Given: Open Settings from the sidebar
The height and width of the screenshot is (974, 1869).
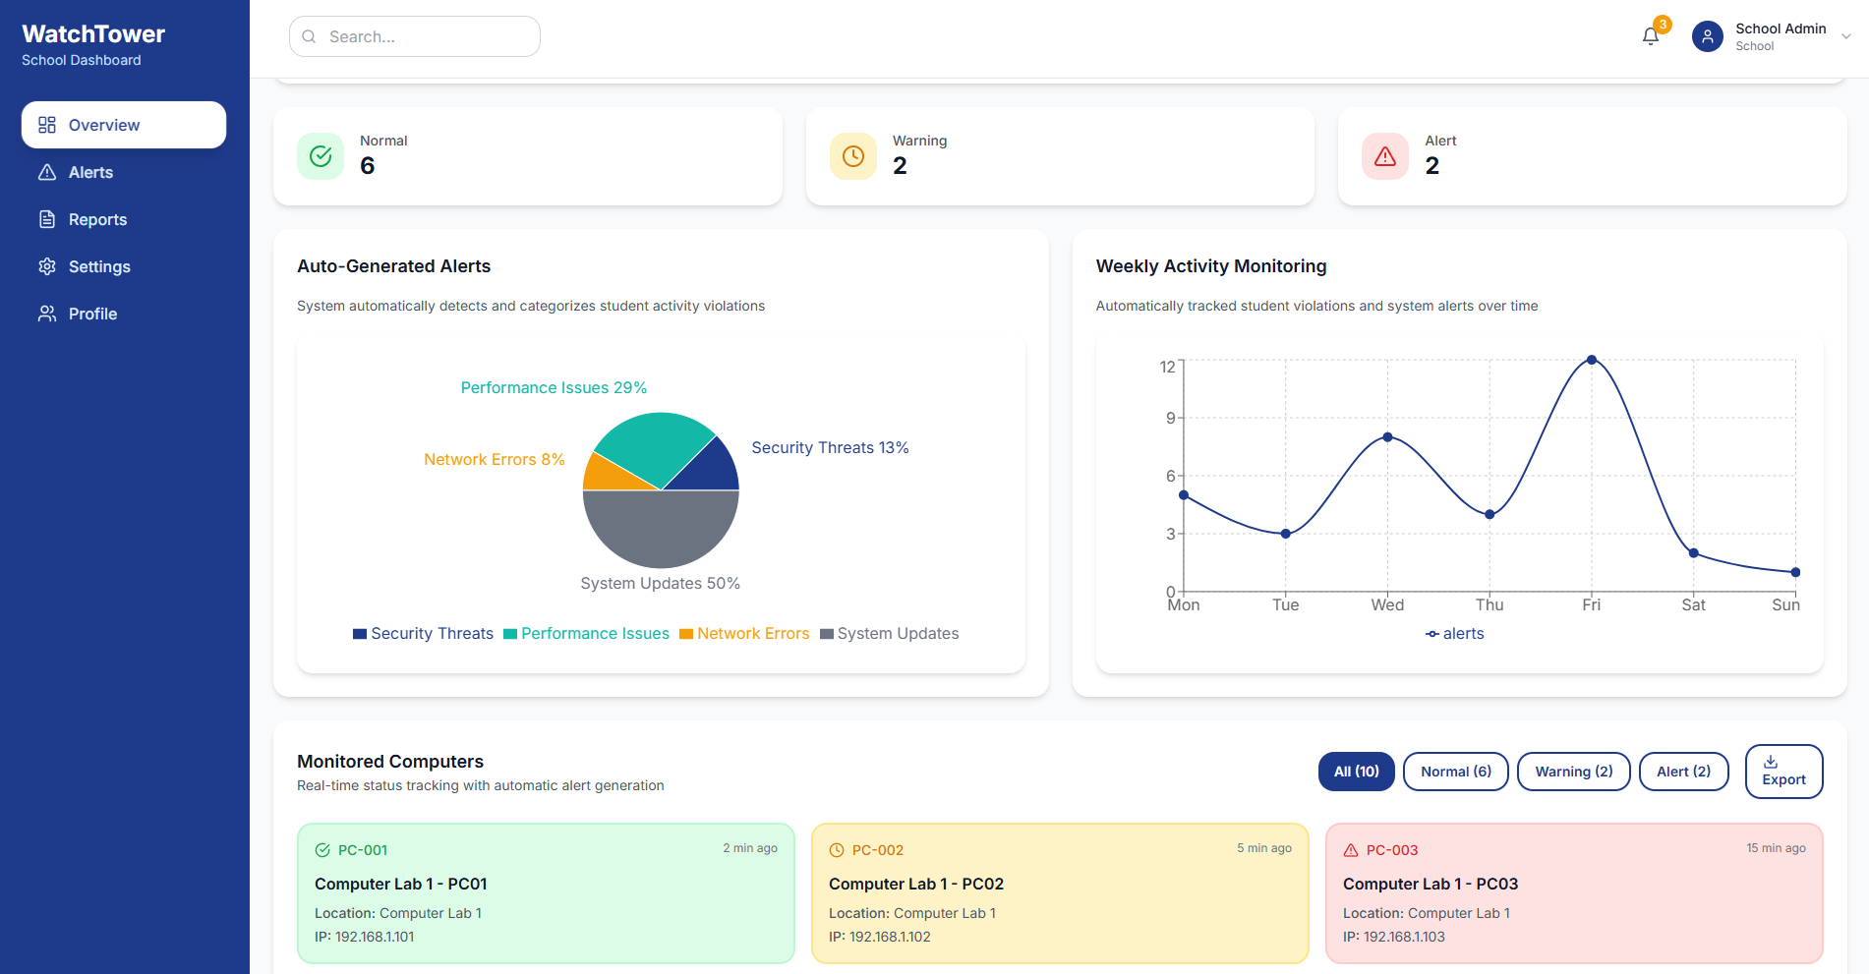Looking at the screenshot, I should [x=99, y=266].
